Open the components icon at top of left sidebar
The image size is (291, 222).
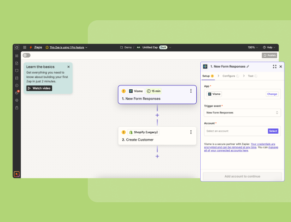(17, 56)
